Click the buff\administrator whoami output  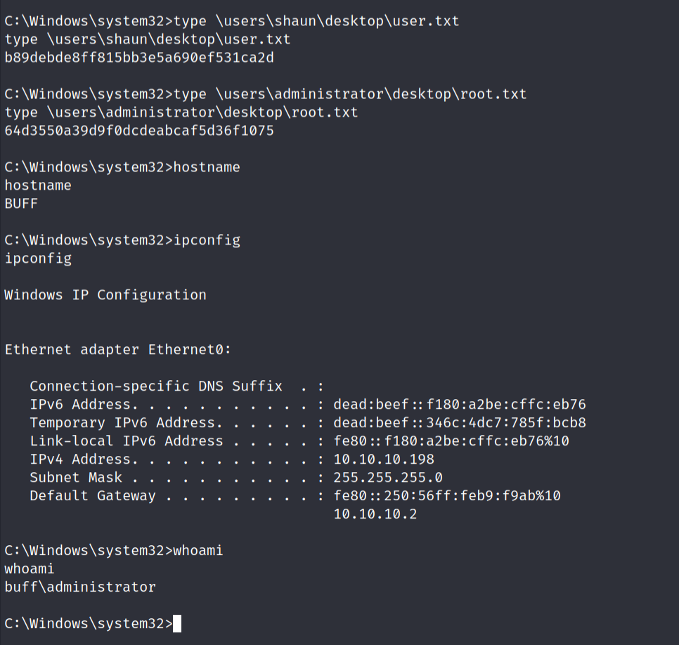coord(80,586)
